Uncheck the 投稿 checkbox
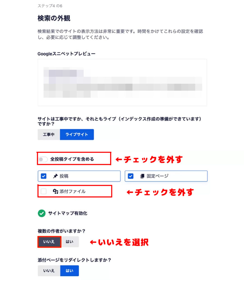This screenshot has height=288, width=244. point(44,176)
